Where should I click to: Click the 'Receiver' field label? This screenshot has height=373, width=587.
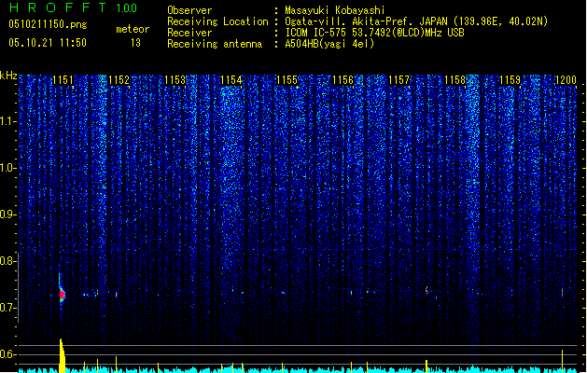click(189, 33)
